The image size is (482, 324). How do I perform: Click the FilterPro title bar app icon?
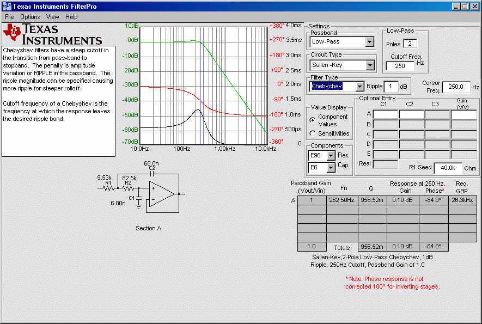7,6
